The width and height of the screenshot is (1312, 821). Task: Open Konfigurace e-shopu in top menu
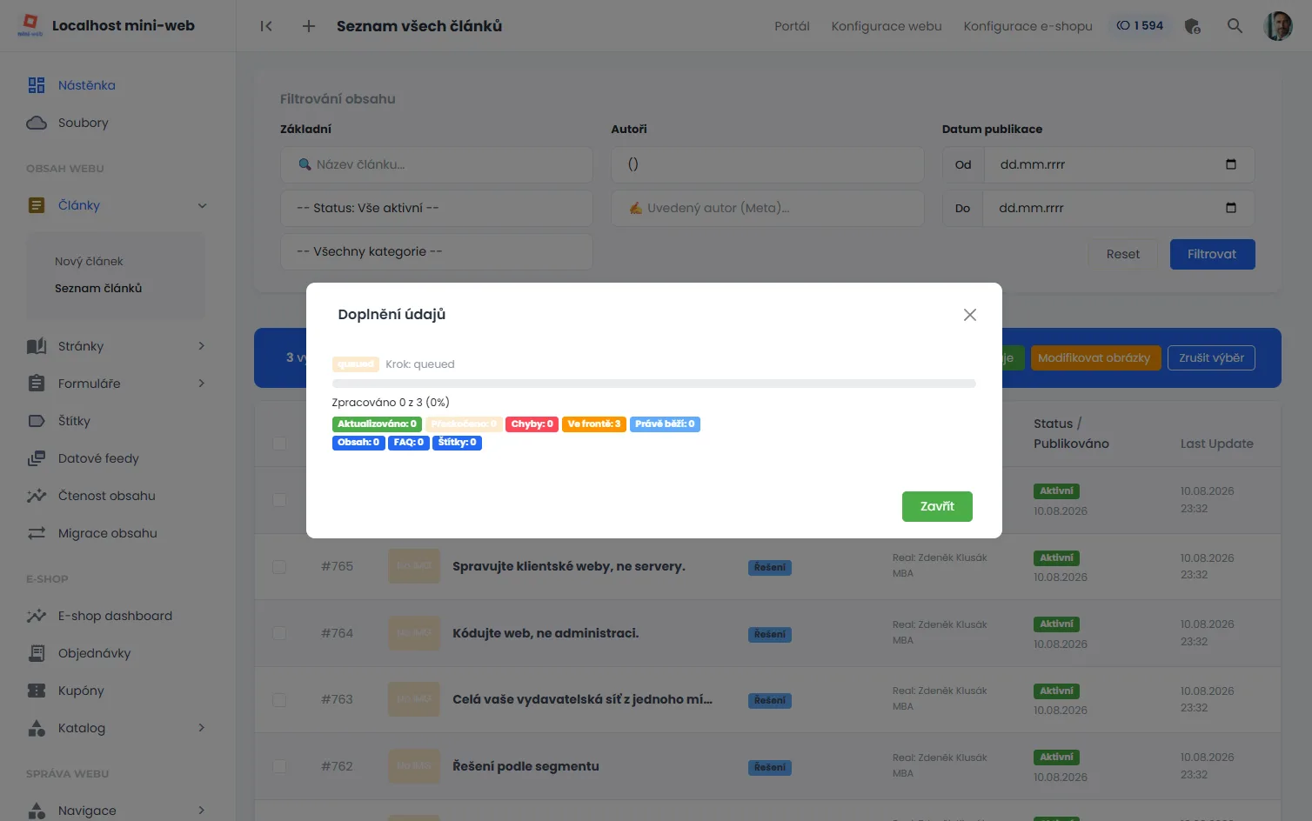pyautogui.click(x=1028, y=26)
